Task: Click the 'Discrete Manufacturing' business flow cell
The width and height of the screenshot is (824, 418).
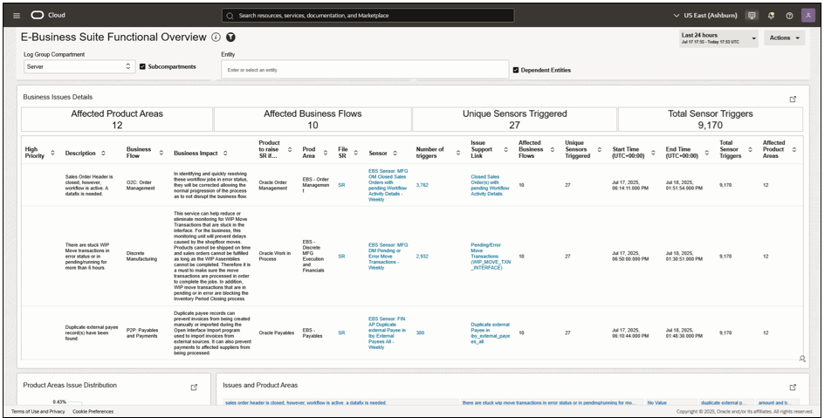Action: click(142, 255)
